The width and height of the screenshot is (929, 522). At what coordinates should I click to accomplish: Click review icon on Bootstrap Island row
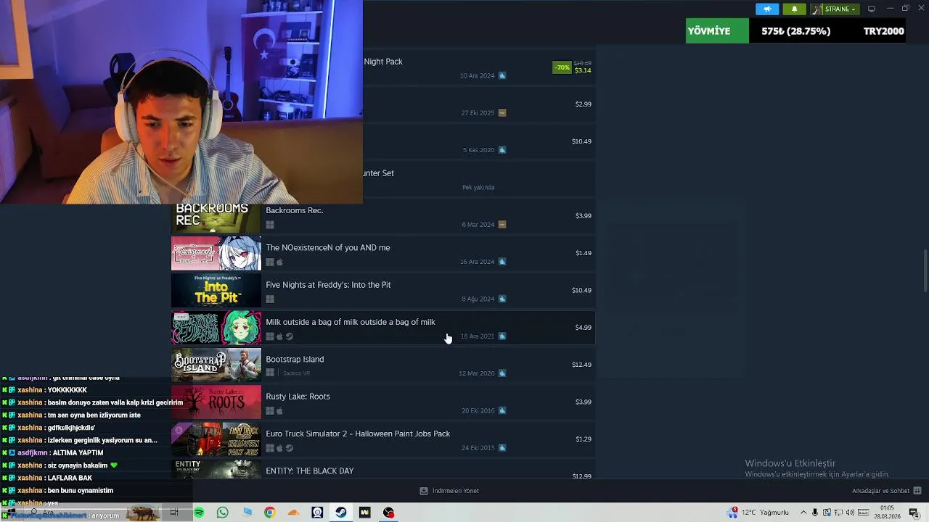coord(502,373)
